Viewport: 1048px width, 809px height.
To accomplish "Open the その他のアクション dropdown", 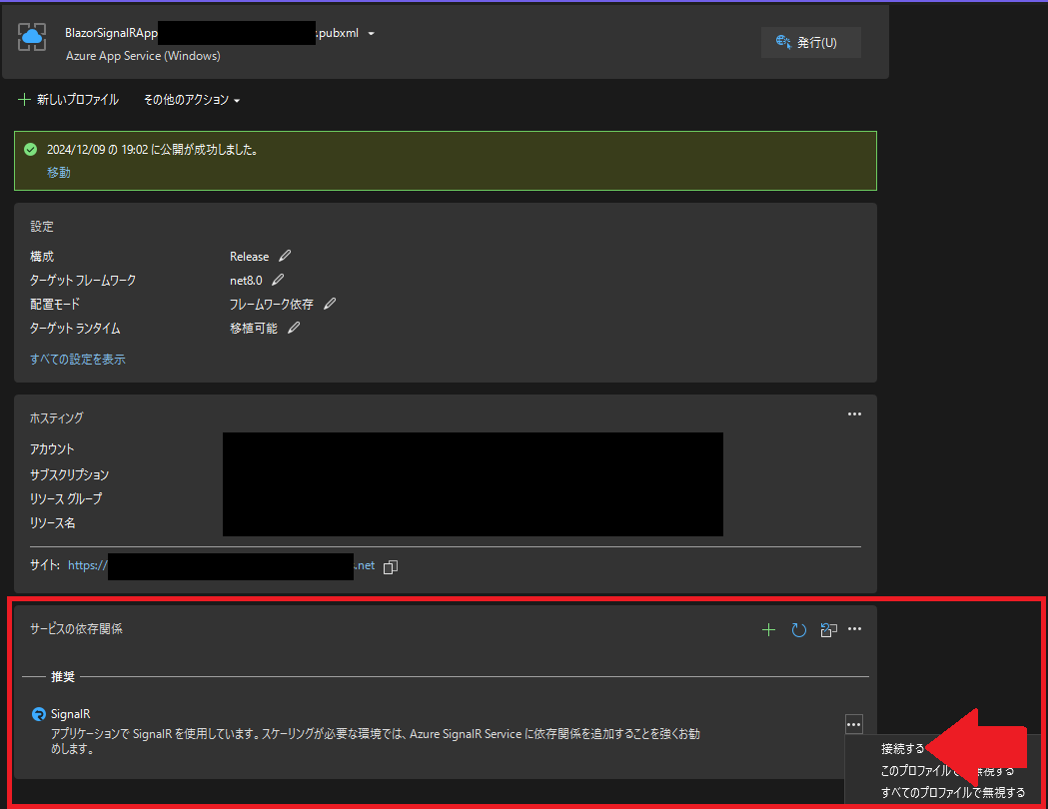I will click(192, 100).
